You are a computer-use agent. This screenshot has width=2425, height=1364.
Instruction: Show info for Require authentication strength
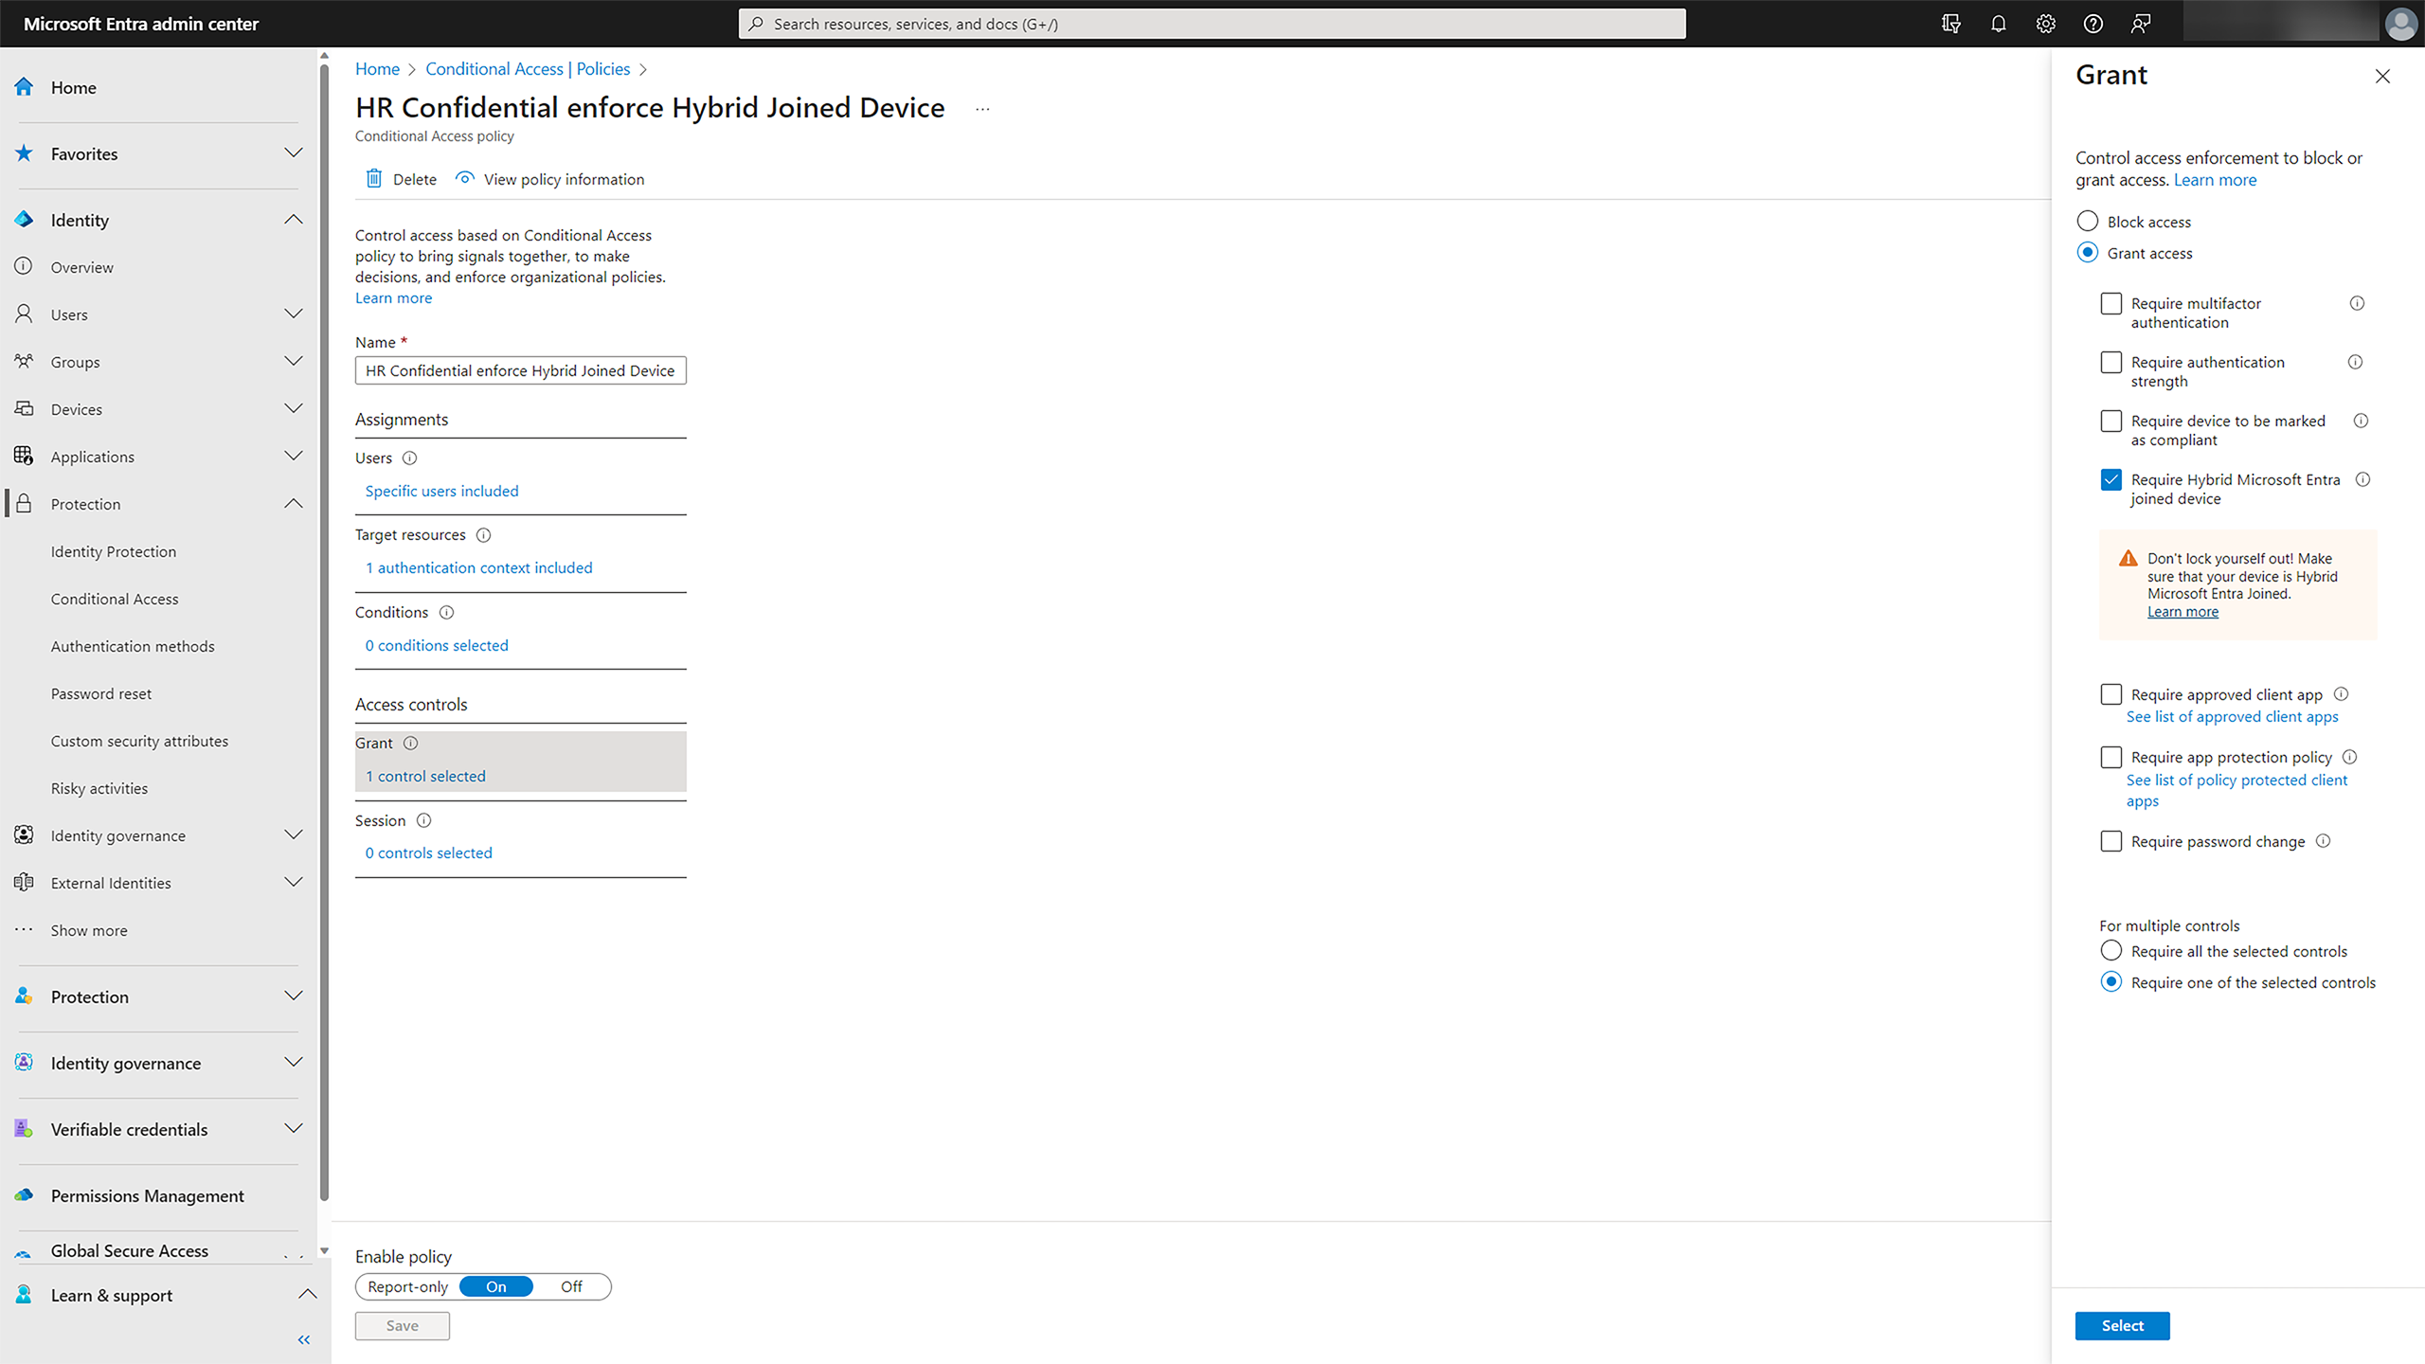tap(2355, 362)
